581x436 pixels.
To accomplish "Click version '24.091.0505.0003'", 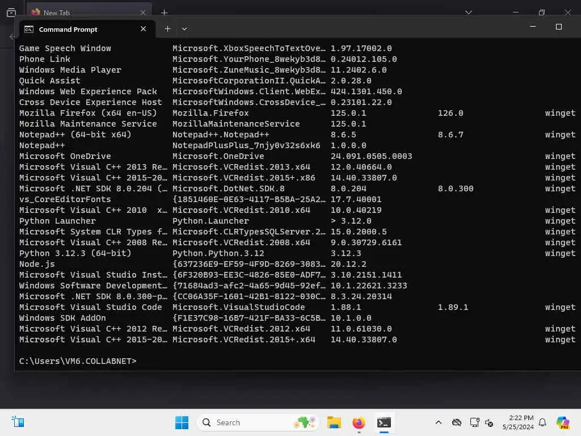I will [371, 156].
